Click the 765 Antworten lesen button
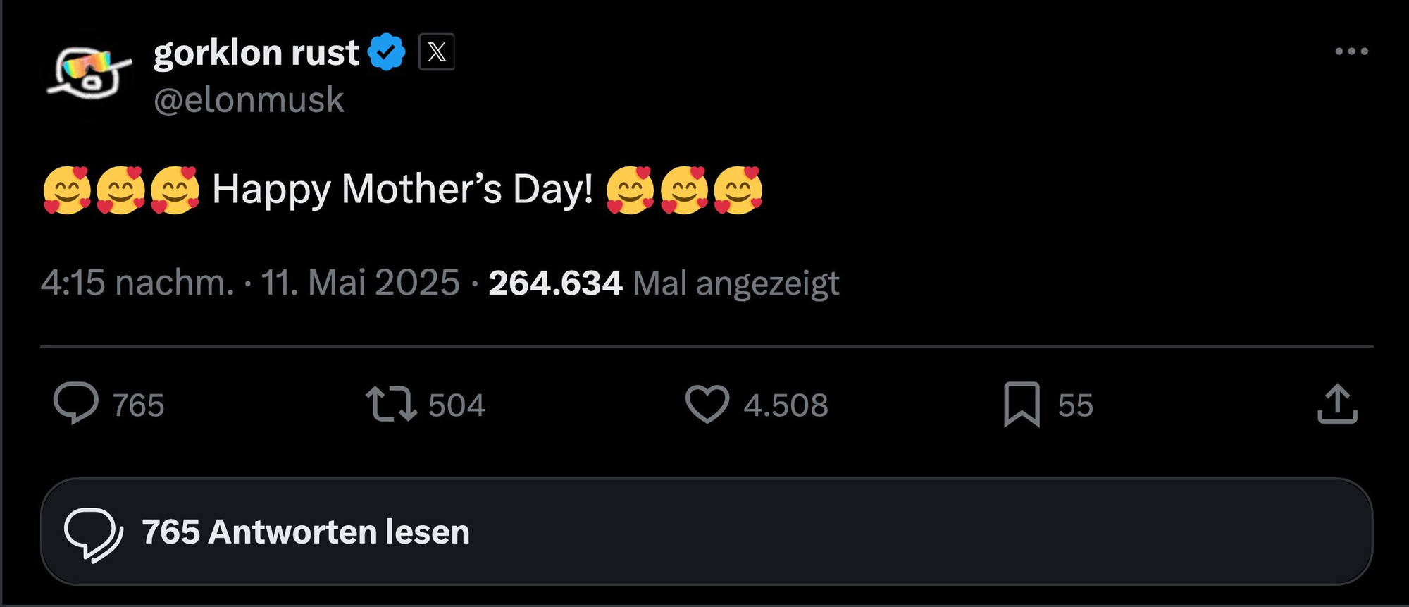1409x607 pixels. (707, 532)
